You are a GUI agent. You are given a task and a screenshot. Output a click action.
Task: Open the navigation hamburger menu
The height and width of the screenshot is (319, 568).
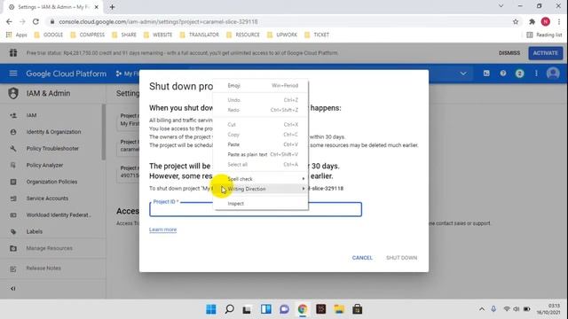13,74
